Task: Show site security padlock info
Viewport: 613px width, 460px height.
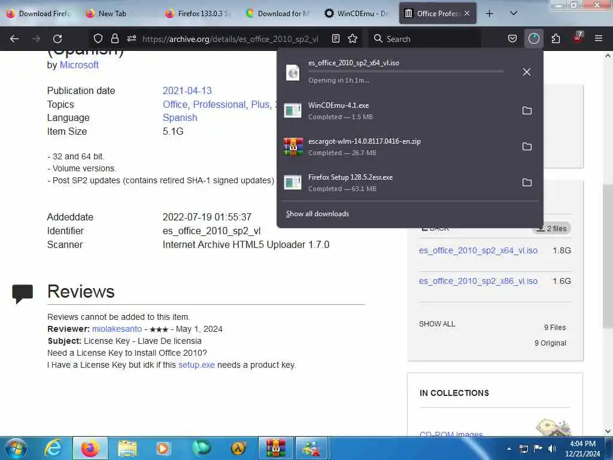Action: pos(114,38)
